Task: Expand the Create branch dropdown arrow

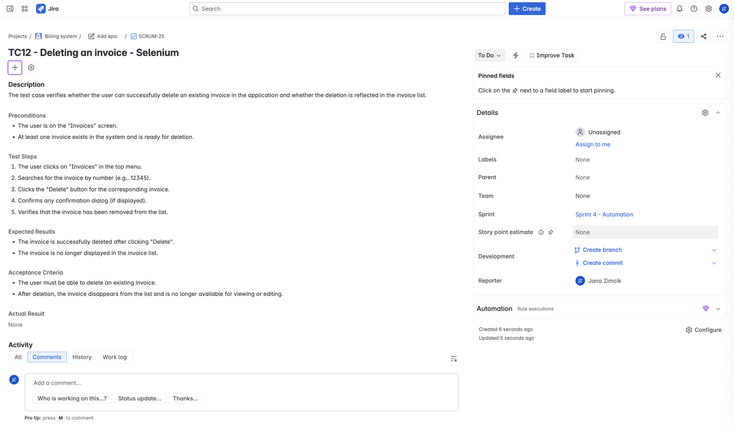Action: point(714,250)
